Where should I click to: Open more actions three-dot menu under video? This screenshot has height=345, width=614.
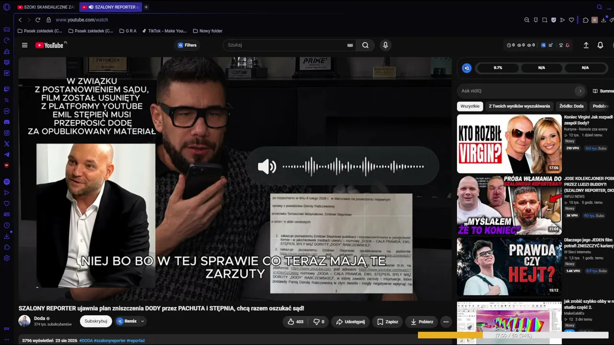click(x=446, y=322)
